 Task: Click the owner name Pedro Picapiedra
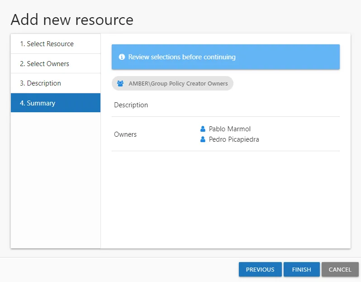click(234, 139)
